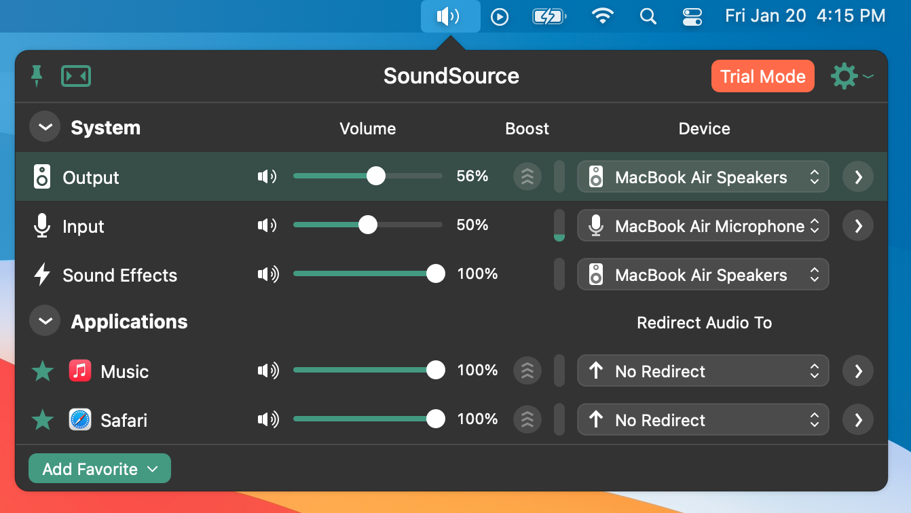Image resolution: width=911 pixels, height=513 pixels.
Task: Collapse the Applications section
Action: (45, 321)
